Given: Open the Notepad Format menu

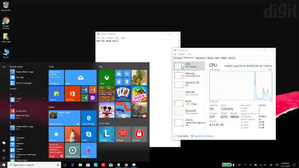Looking at the screenshot, I should [109, 38].
